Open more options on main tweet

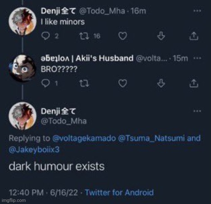197,111
